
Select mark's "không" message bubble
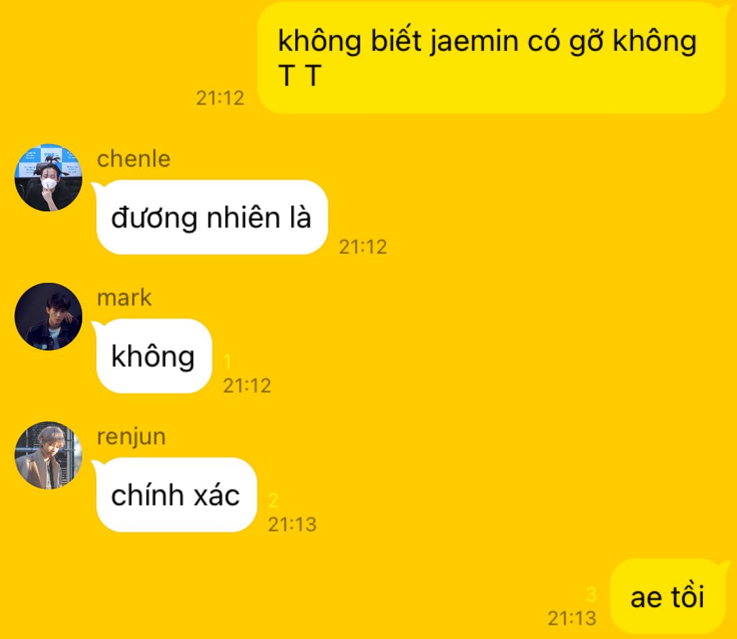pos(154,356)
